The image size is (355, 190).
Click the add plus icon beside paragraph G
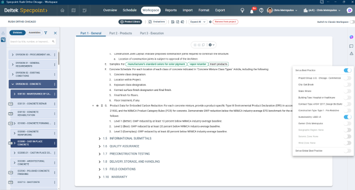point(93,106)
